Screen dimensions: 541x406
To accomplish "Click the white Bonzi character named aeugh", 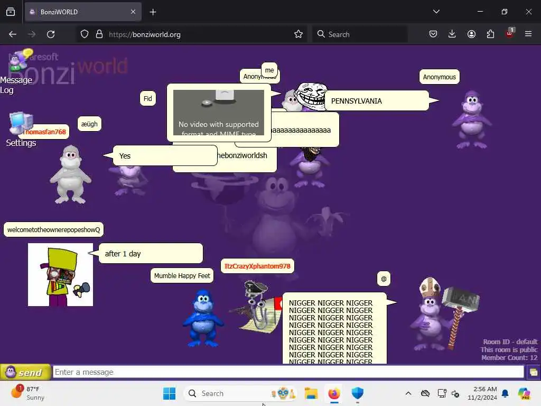I will (70, 174).
